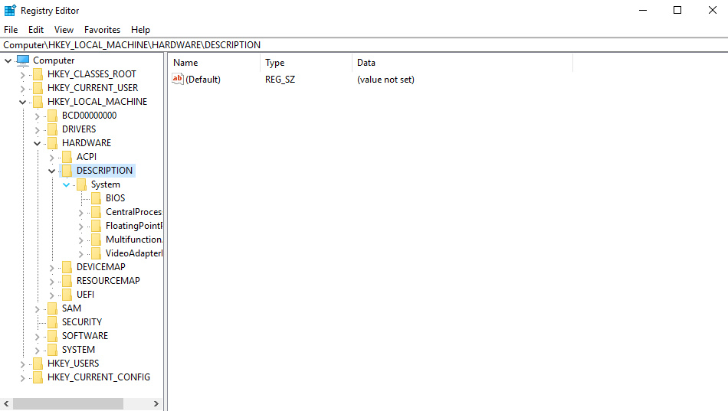Click the tree scrollbar left arrow
The width and height of the screenshot is (728, 411).
click(x=6, y=403)
